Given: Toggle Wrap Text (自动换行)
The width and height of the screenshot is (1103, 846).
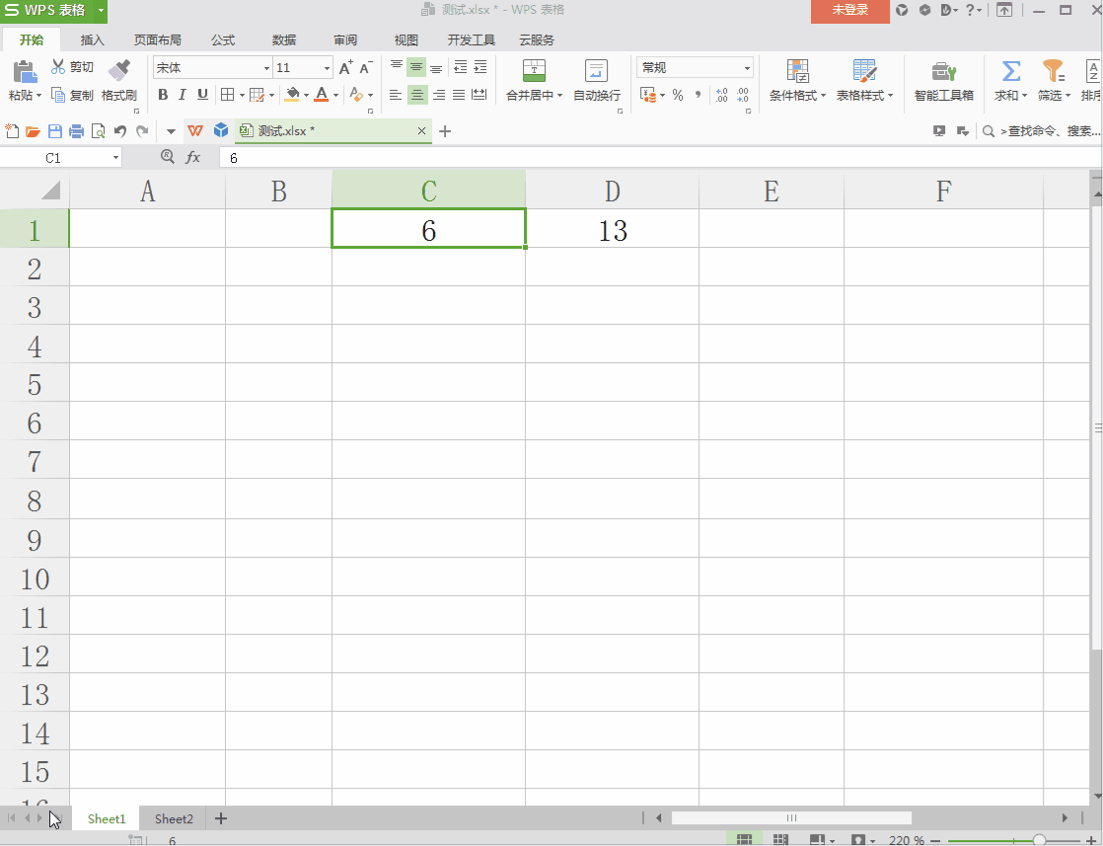Looking at the screenshot, I should [x=596, y=80].
